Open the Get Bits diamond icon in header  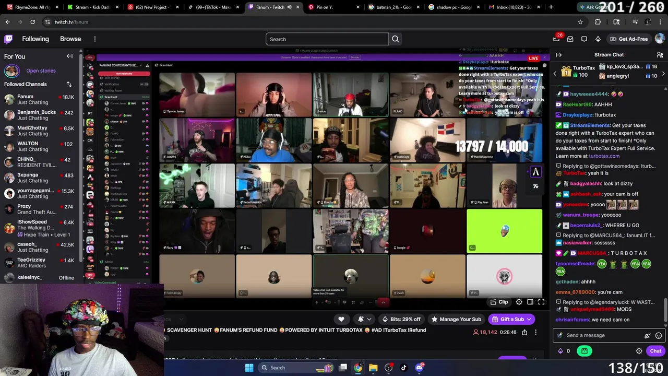click(598, 39)
